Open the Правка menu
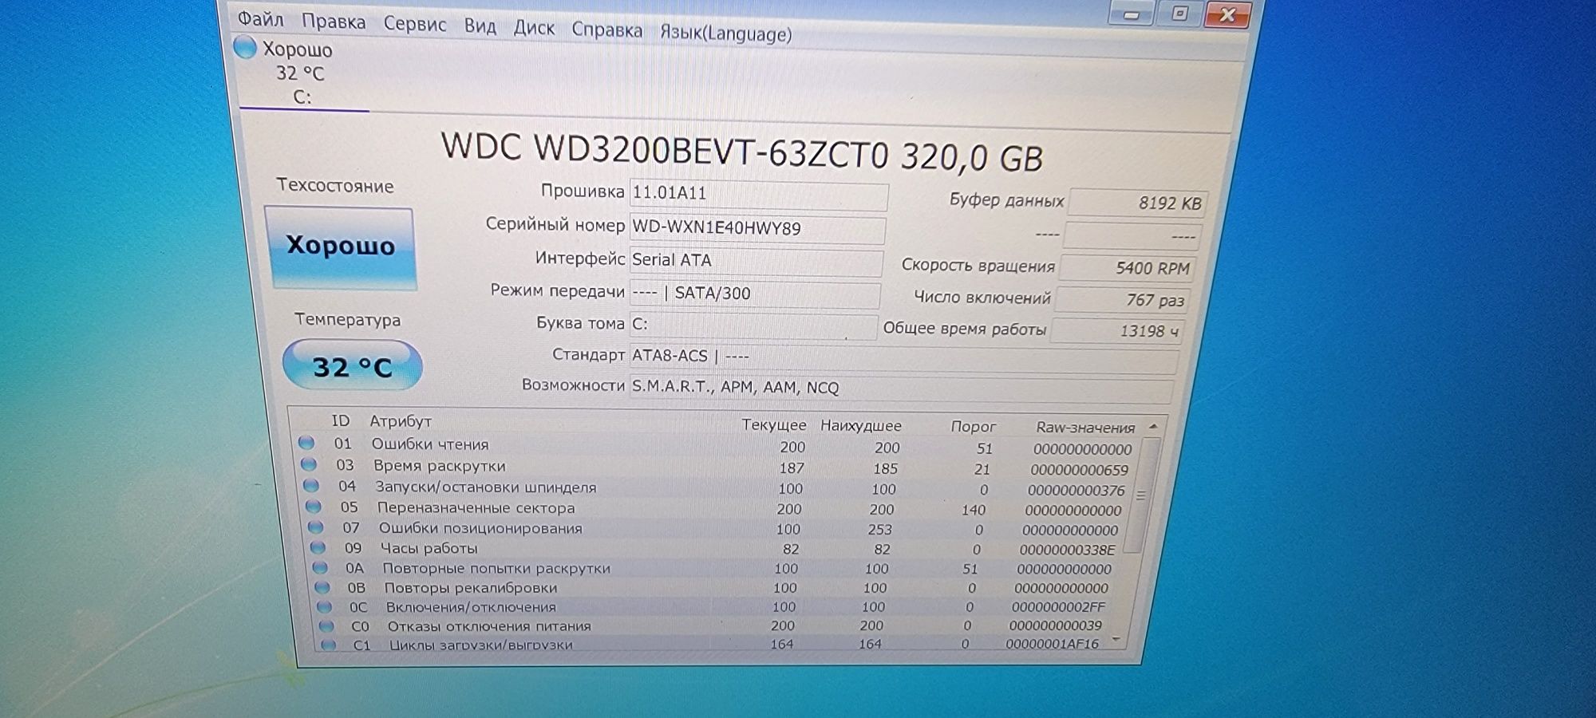 click(x=334, y=22)
